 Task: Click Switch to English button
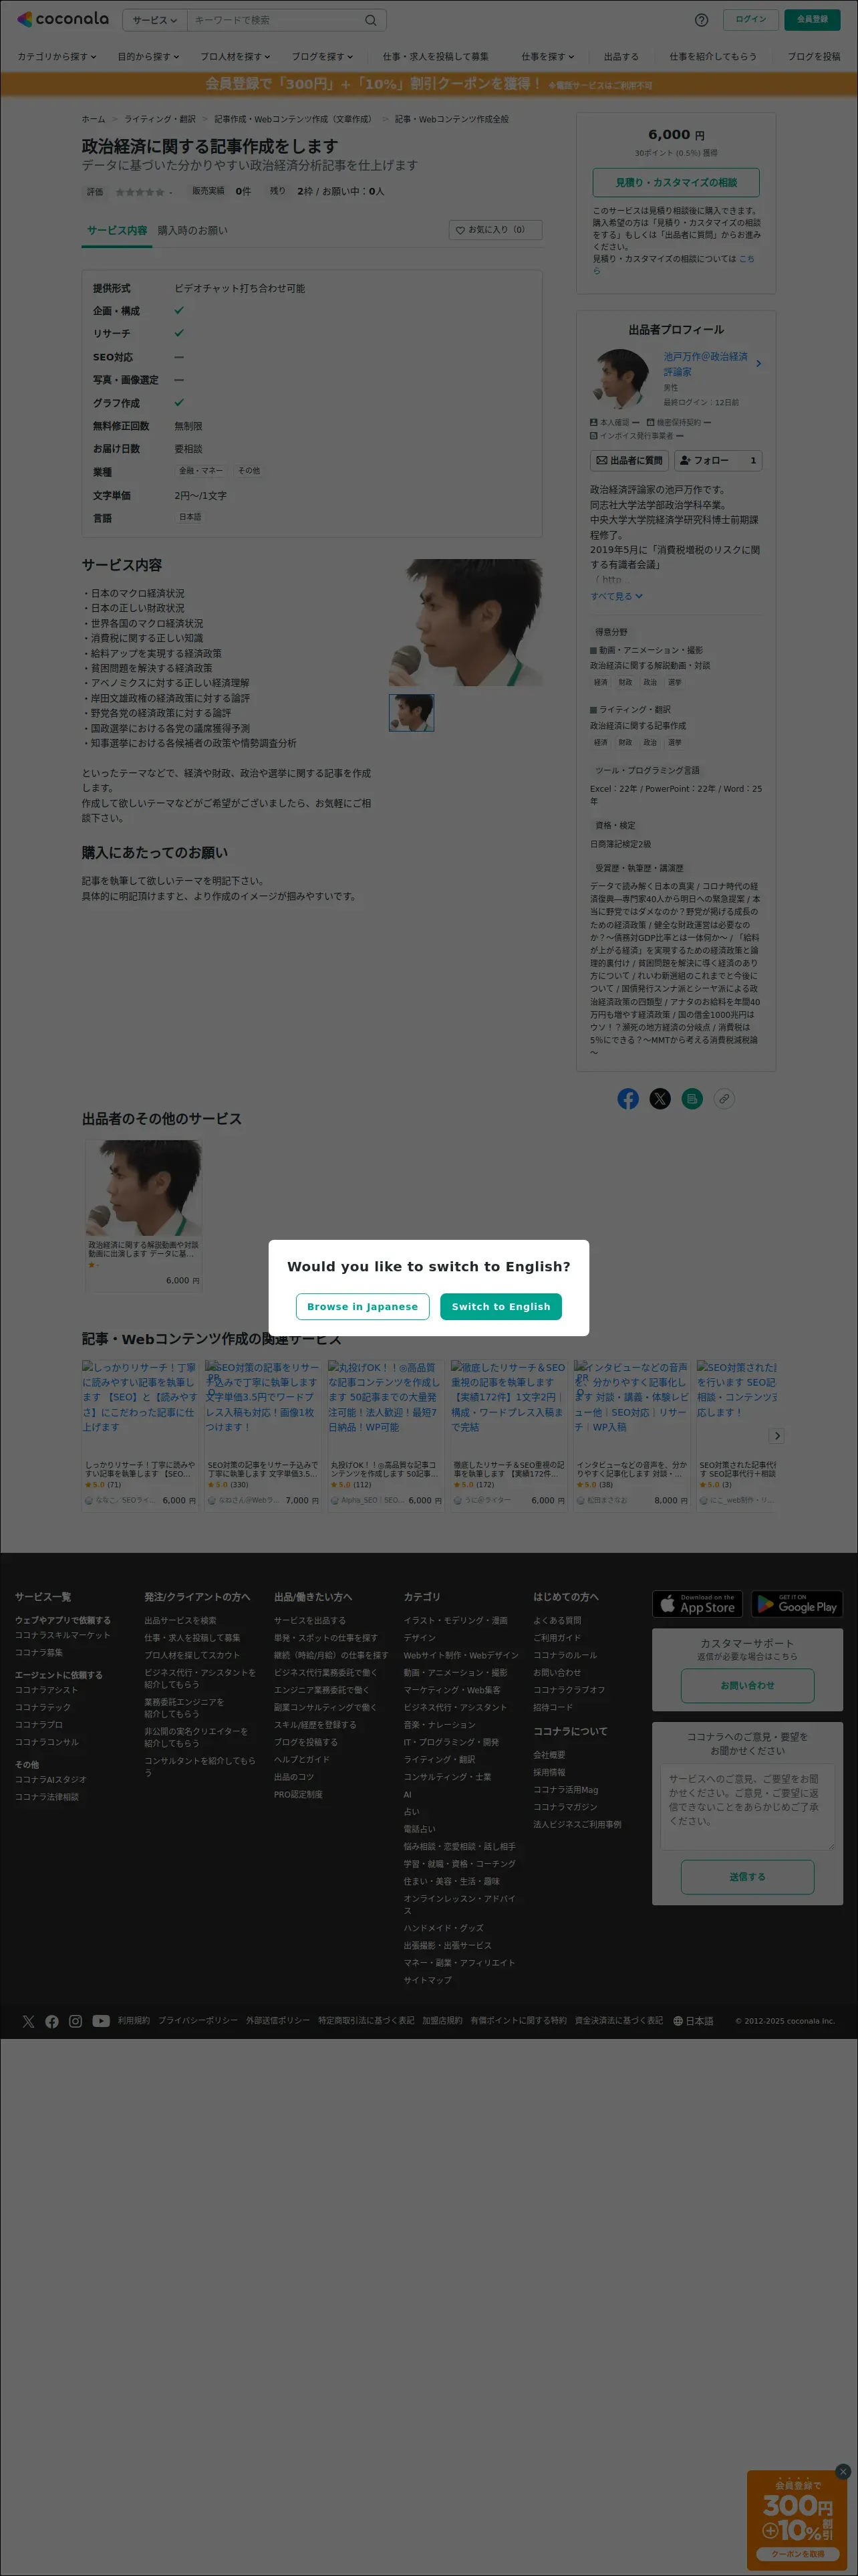501,1306
